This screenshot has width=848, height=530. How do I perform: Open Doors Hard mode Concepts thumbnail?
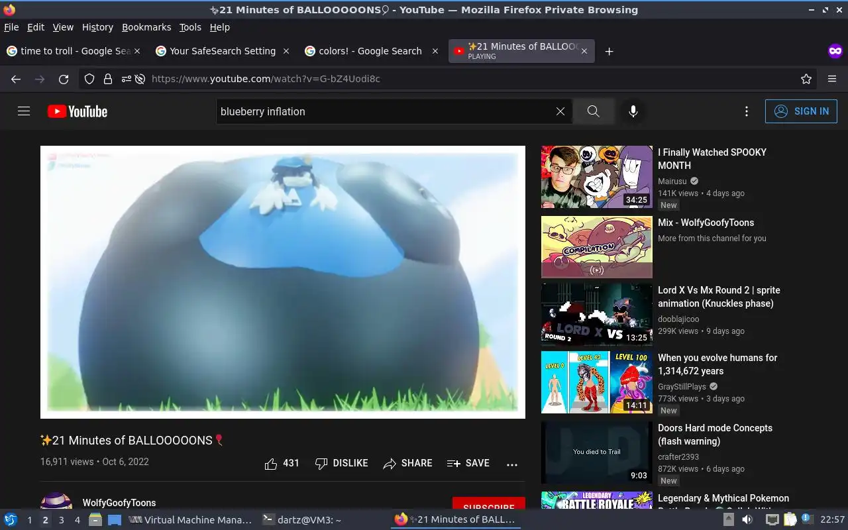pyautogui.click(x=597, y=452)
